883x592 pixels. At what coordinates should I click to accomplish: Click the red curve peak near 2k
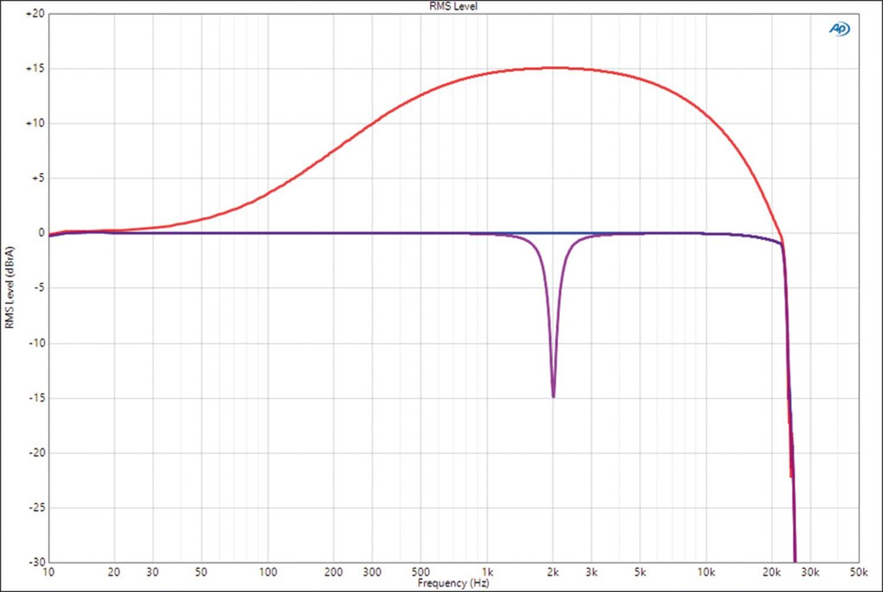[x=553, y=68]
